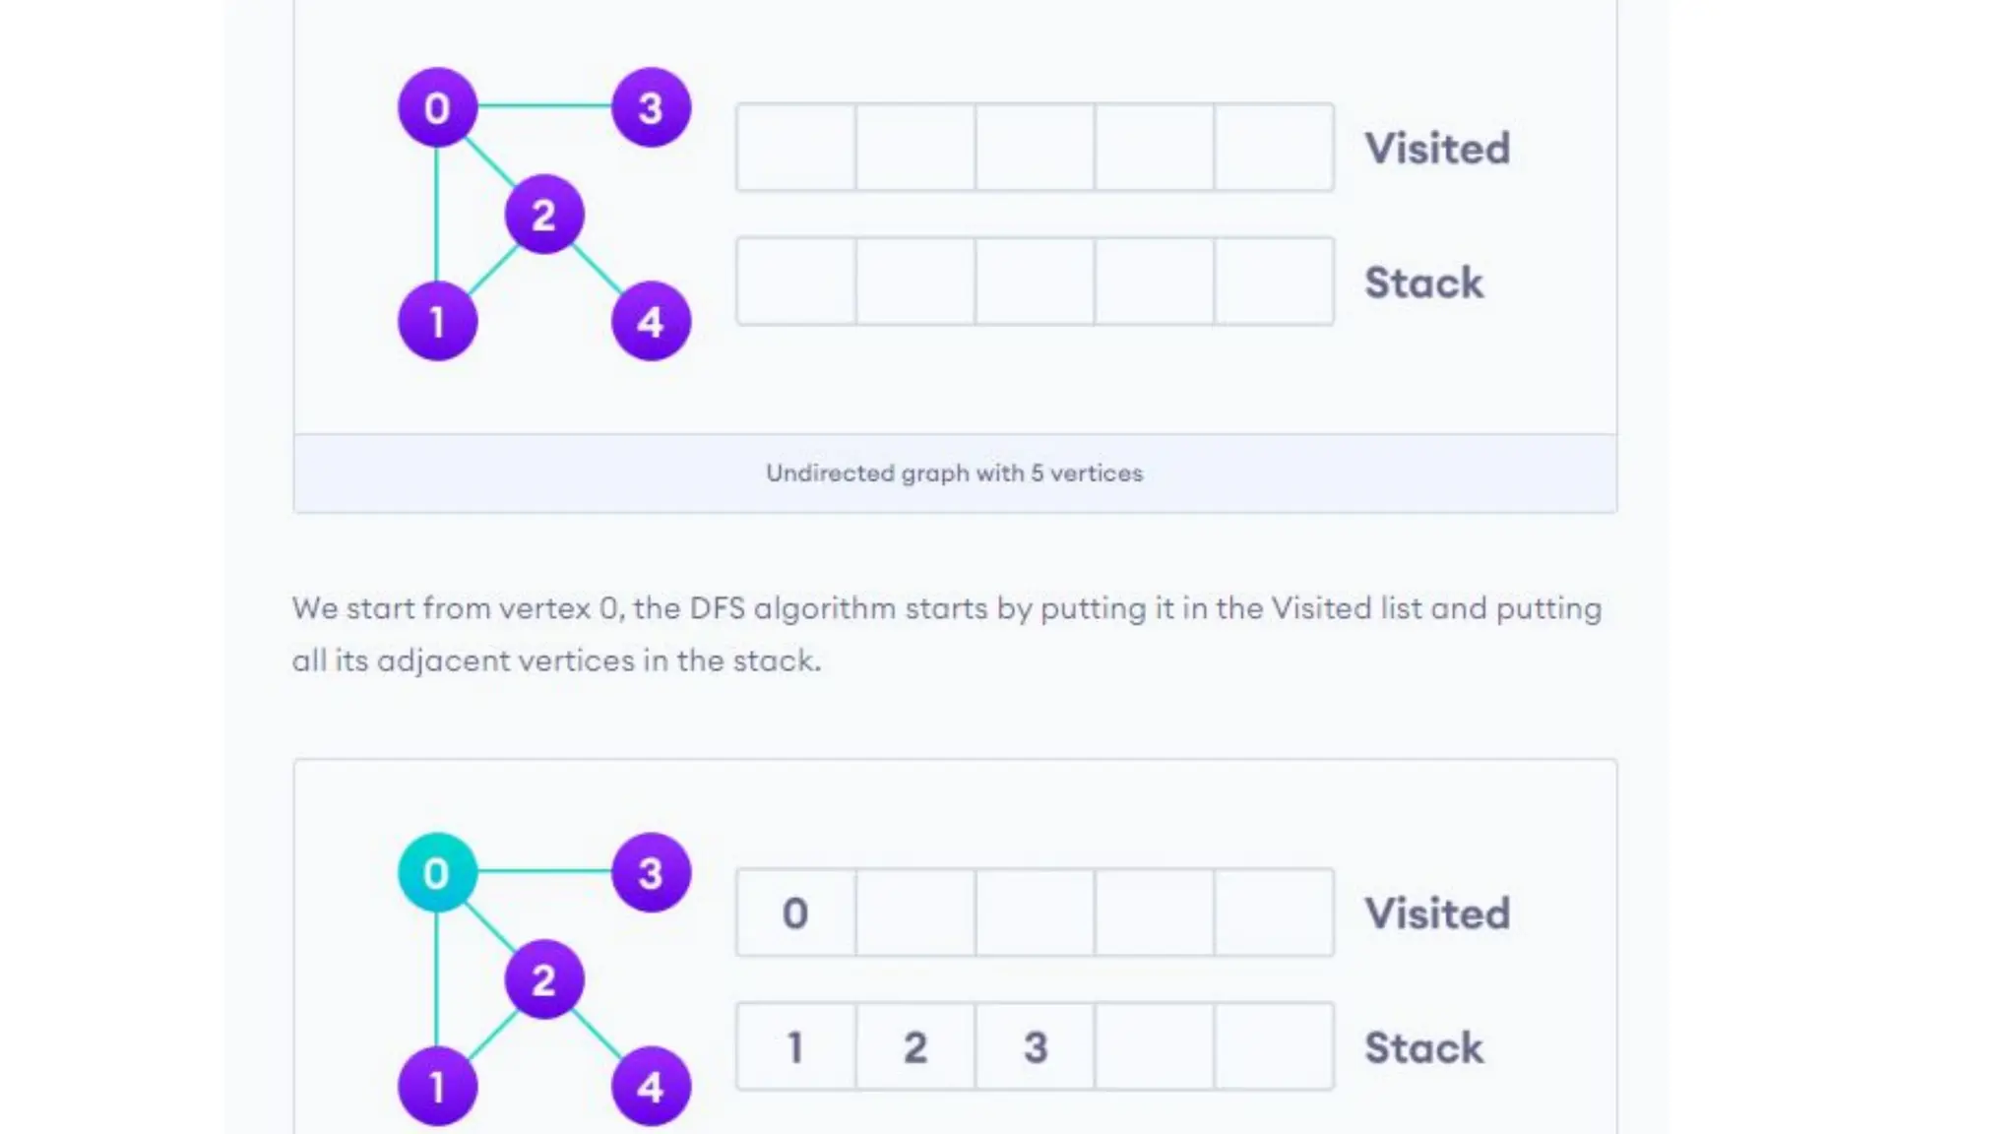Click vertex 1 in the top graph

(x=437, y=321)
